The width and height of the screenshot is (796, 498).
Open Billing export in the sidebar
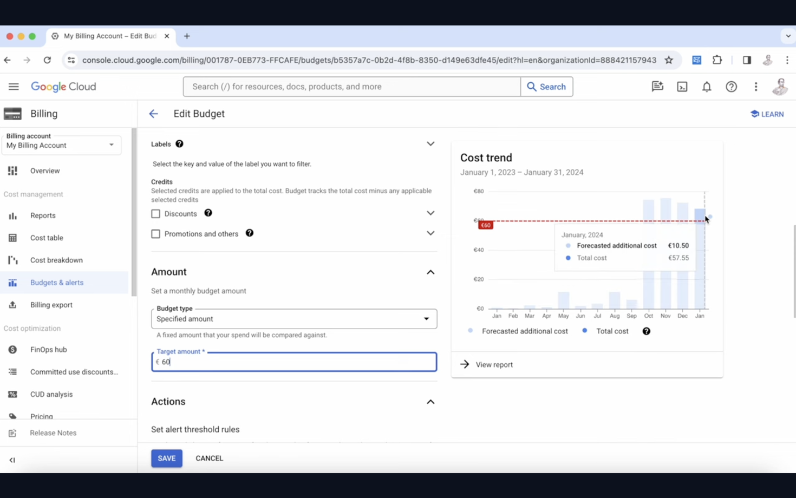pos(51,305)
